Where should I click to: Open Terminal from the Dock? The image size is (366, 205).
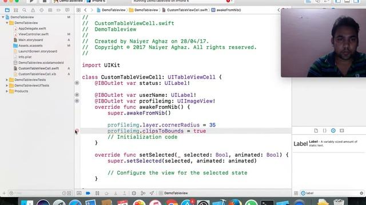[267, 202]
